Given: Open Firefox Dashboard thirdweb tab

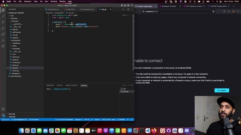Looking at the screenshot, I should pos(170,6).
